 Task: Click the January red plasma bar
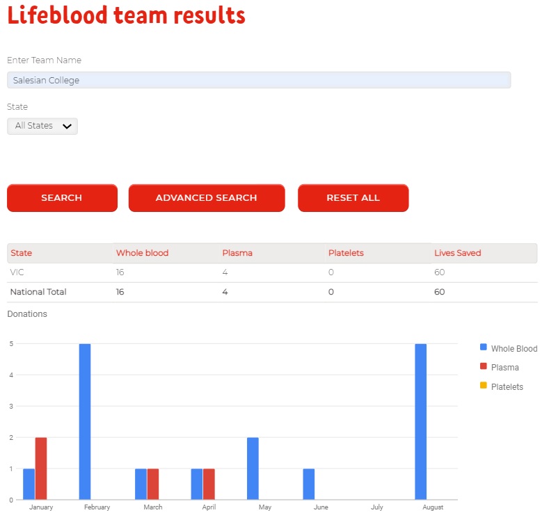[41, 468]
